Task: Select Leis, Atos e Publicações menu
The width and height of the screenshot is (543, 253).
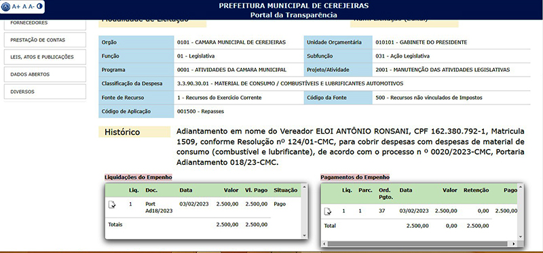Action: [45, 57]
